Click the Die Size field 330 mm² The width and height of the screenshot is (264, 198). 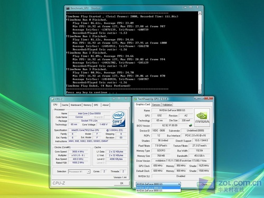(x=186, y=120)
